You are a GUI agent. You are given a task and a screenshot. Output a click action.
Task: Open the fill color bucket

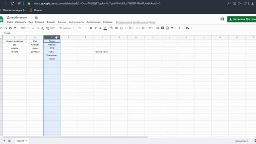pyautogui.click(x=112, y=28)
